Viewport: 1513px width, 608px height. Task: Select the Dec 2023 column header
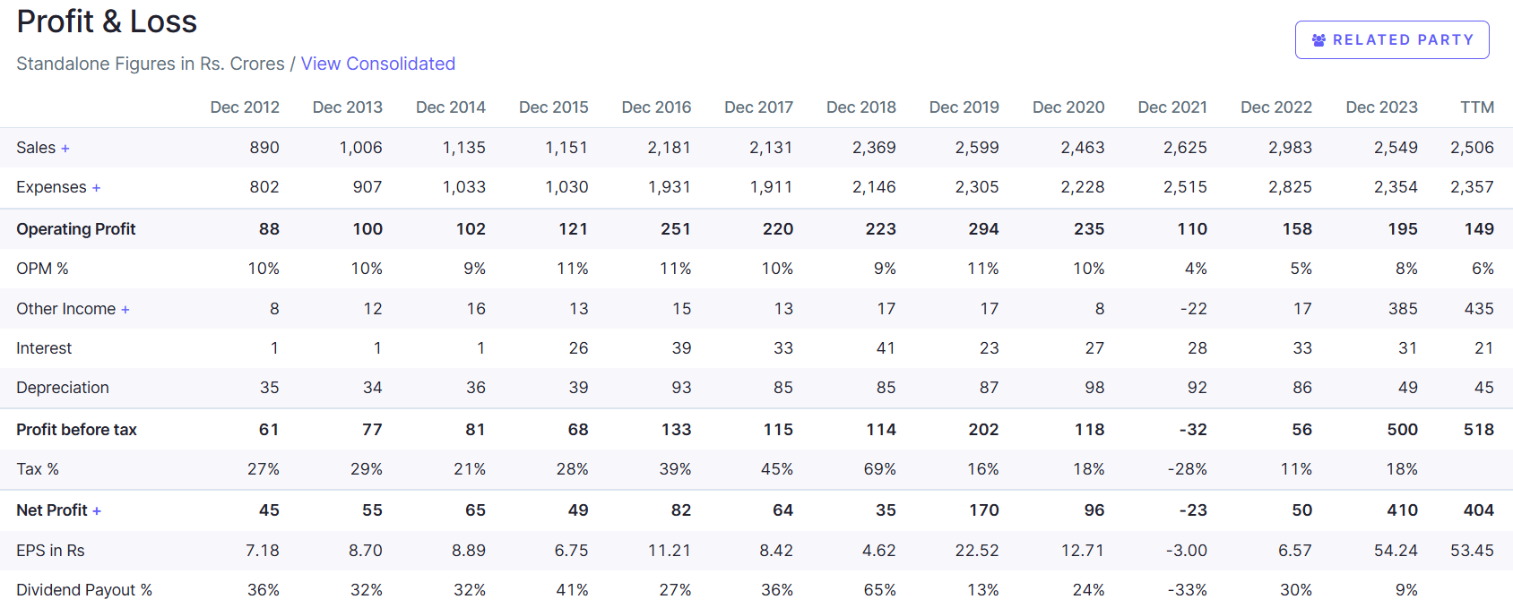point(1382,107)
